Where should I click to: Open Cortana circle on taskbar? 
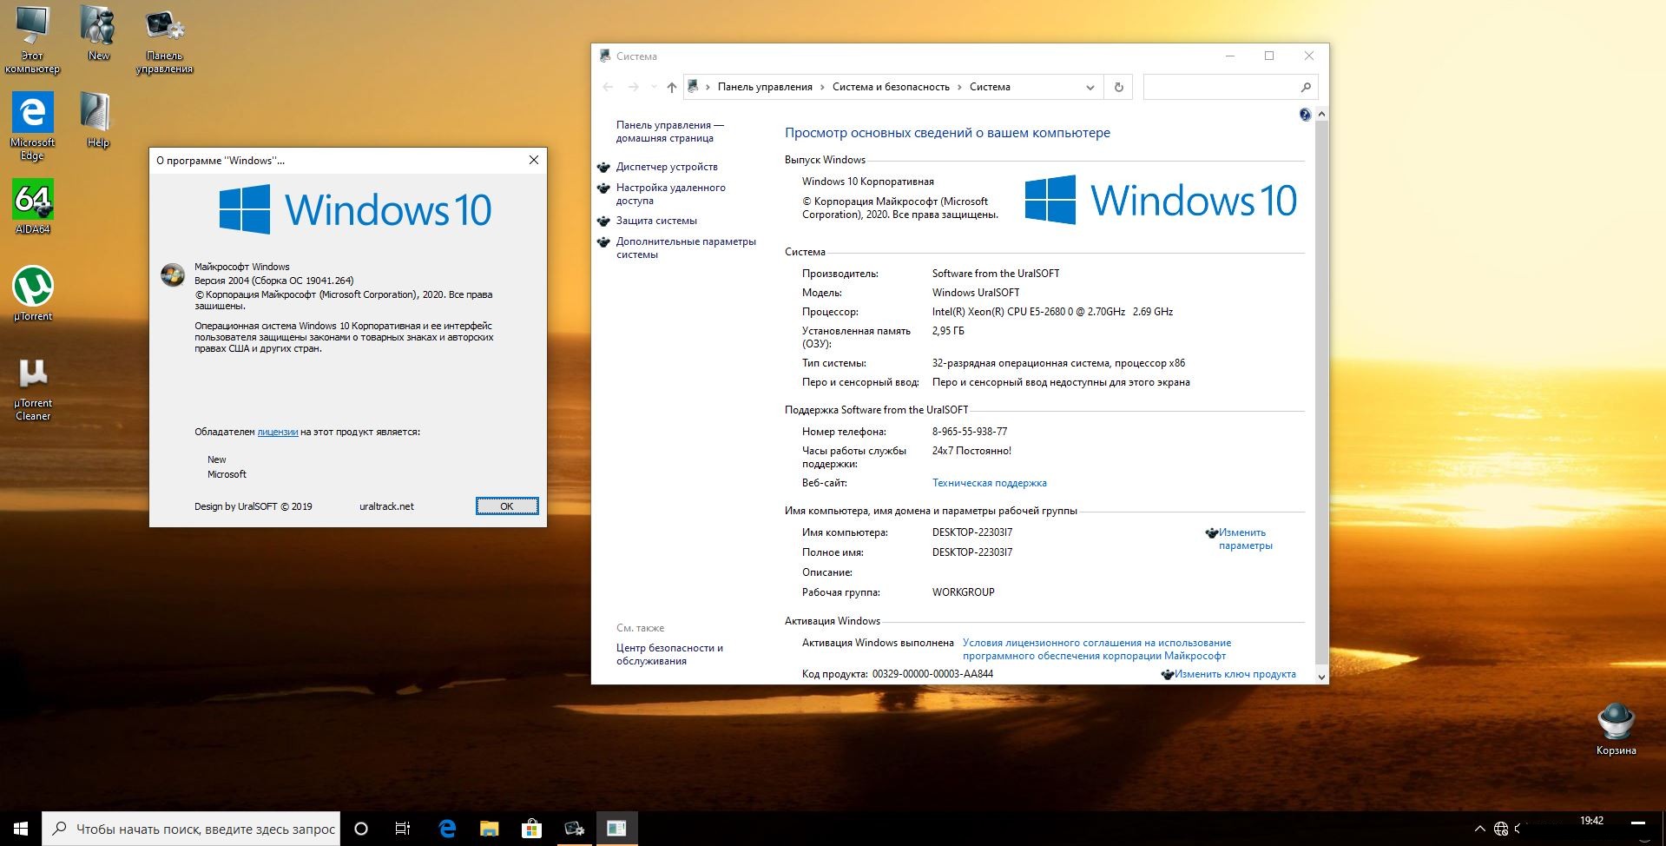click(361, 829)
